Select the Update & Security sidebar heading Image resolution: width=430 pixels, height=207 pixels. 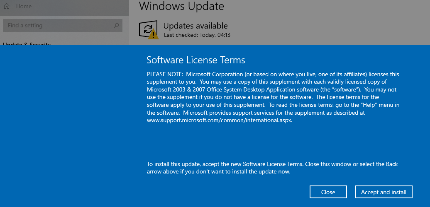(27, 43)
